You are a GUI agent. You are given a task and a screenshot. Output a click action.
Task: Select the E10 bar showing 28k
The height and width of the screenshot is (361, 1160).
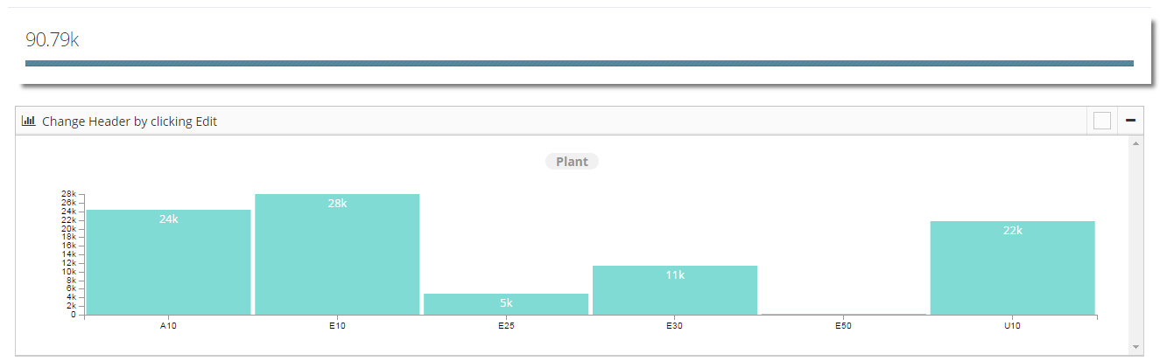(337, 254)
